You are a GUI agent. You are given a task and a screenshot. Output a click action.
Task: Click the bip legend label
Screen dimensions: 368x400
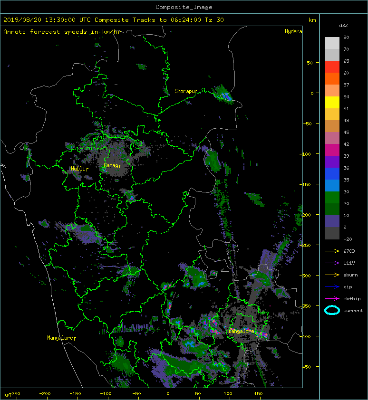[x=348, y=287]
